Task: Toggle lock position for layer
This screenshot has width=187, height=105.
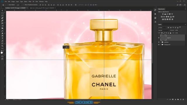Action: point(166,33)
